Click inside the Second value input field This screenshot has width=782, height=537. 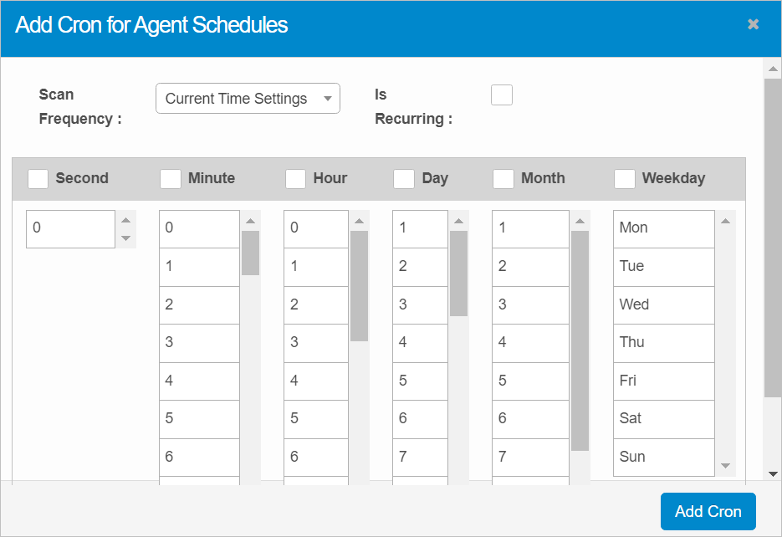click(70, 228)
